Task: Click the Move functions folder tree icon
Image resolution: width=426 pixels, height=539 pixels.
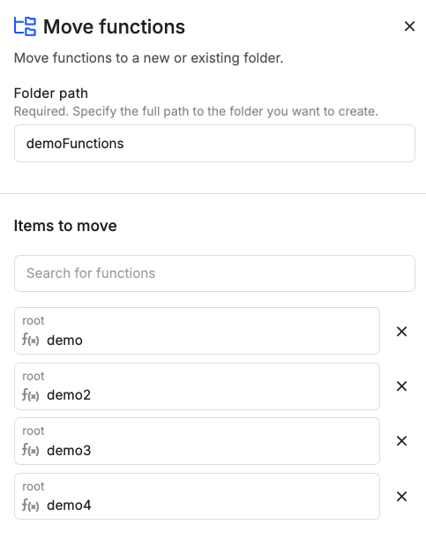Action: 25,26
